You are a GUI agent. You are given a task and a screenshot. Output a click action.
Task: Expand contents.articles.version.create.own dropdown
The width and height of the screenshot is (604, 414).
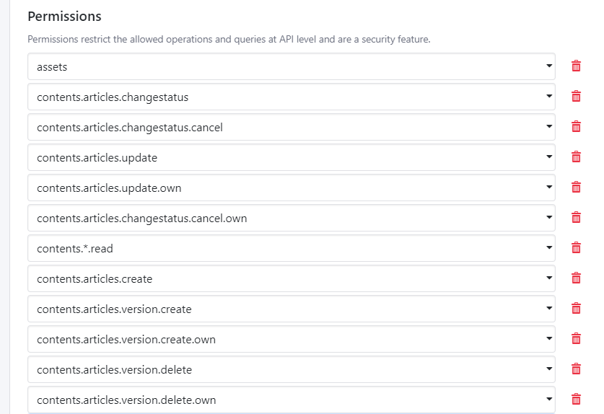(292, 339)
